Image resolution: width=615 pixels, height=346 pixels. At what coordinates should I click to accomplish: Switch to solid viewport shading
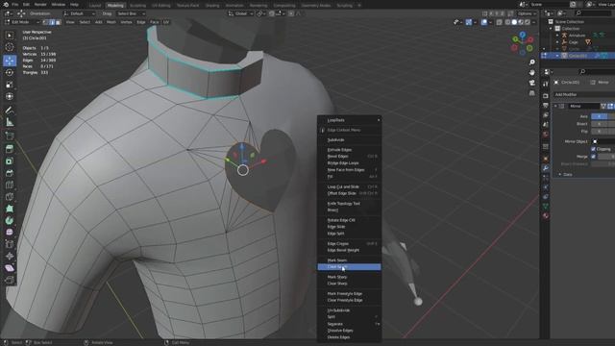(x=514, y=22)
